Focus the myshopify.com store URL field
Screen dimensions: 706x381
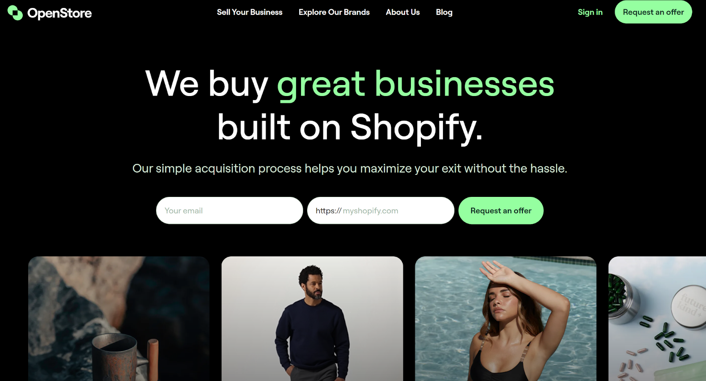(380, 211)
